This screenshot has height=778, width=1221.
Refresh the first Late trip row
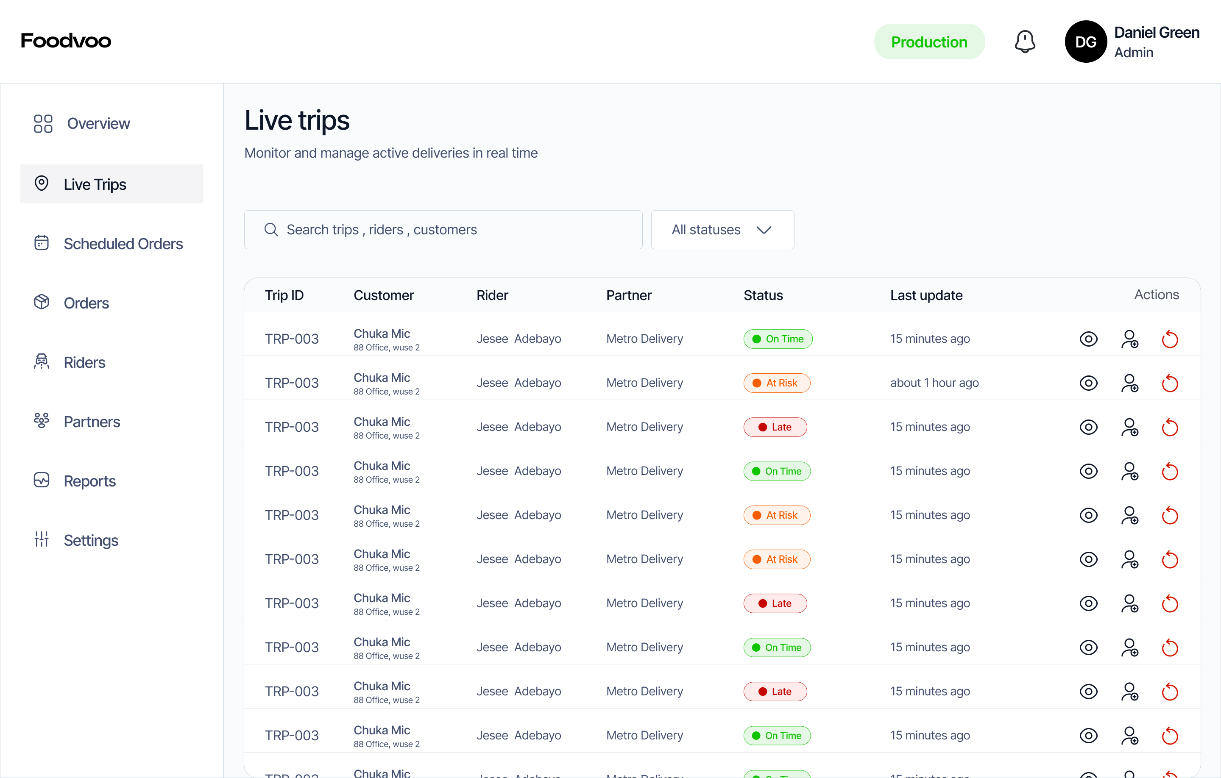[x=1170, y=427]
